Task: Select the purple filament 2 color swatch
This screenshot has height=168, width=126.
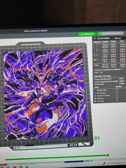Action: (x=94, y=50)
